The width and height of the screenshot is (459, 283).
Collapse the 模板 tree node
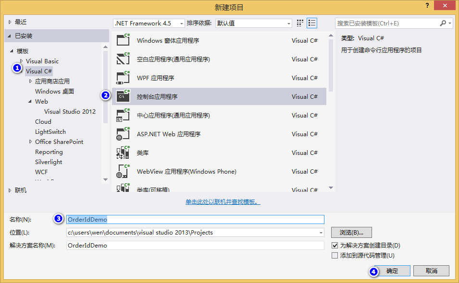point(12,51)
